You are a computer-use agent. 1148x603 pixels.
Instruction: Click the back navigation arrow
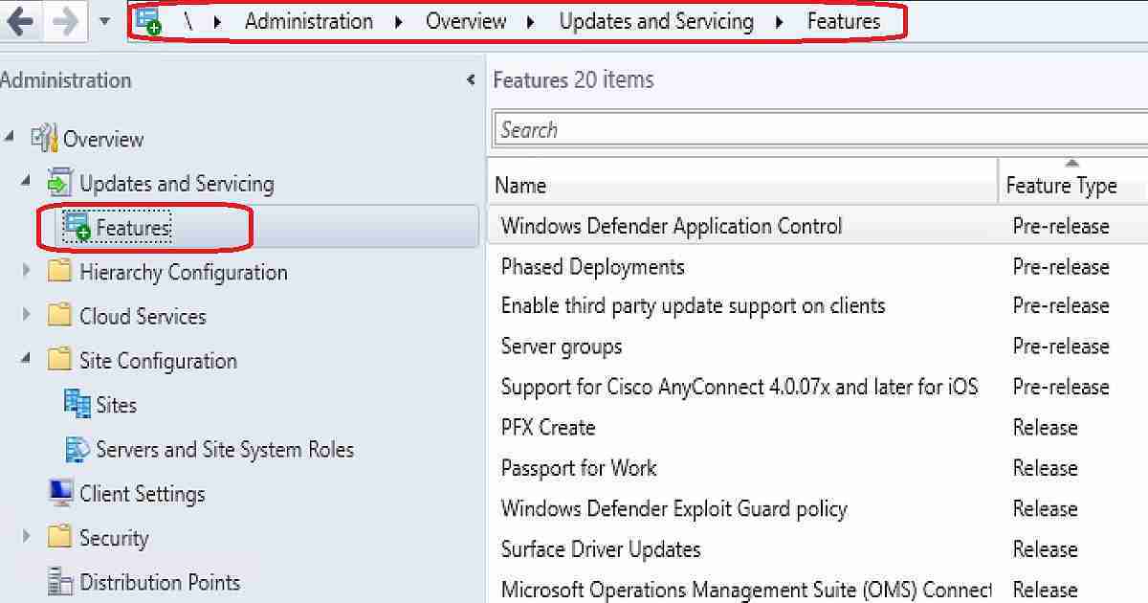click(x=19, y=20)
